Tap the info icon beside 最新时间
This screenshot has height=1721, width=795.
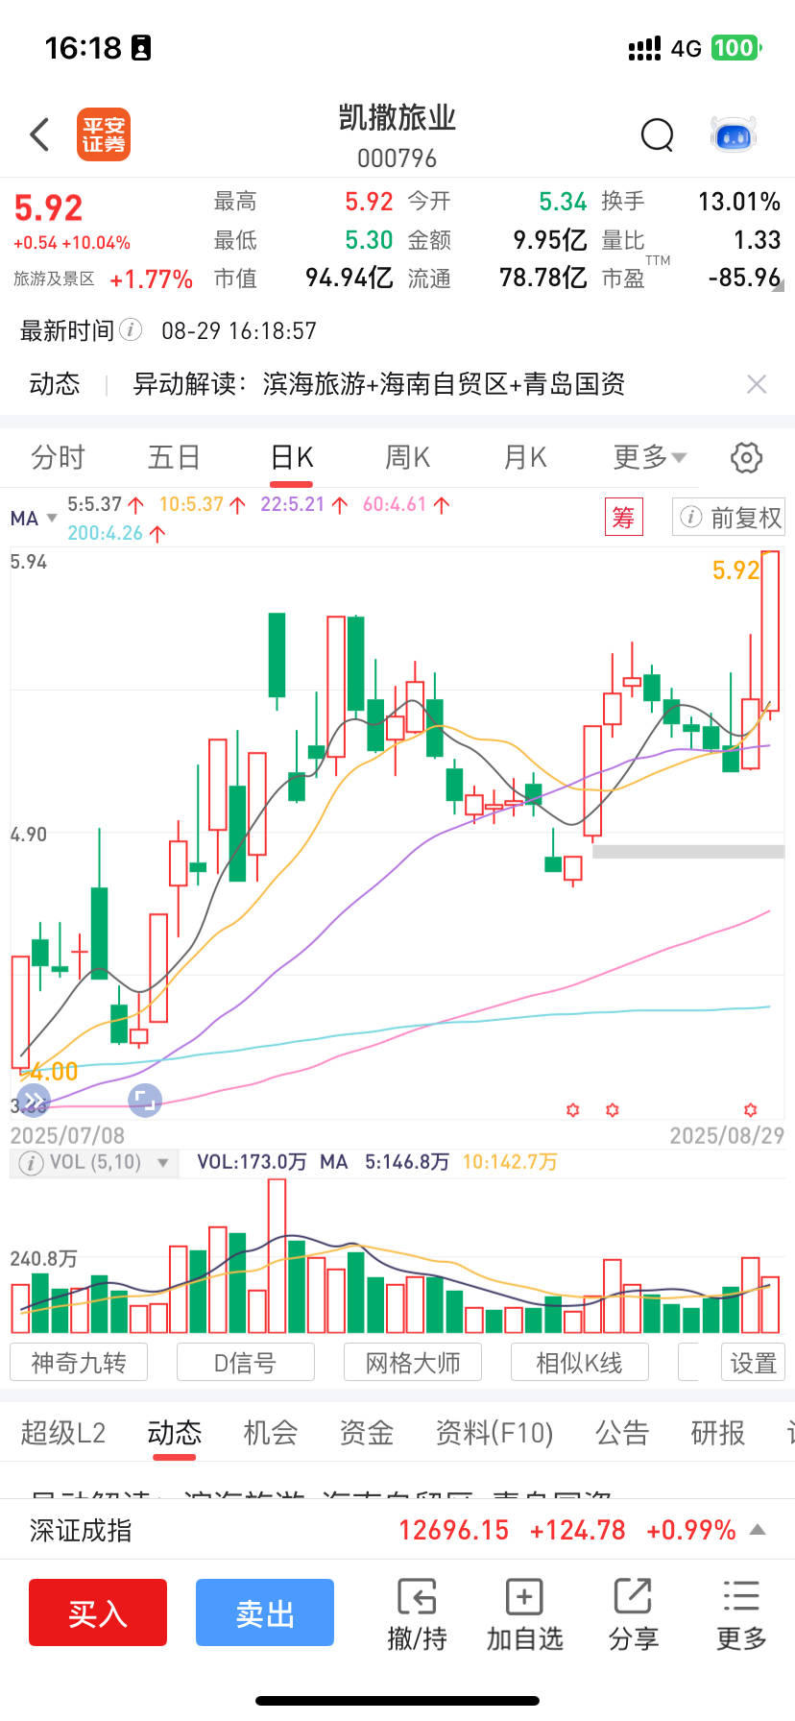pyautogui.click(x=131, y=330)
